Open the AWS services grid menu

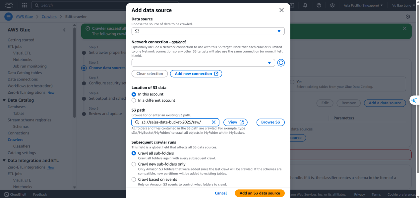point(24,5)
